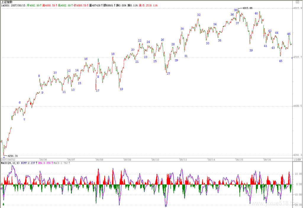This screenshot has height=208, width=303.
Task: Click the 4291.31 low price annotation
Action: tap(13, 156)
